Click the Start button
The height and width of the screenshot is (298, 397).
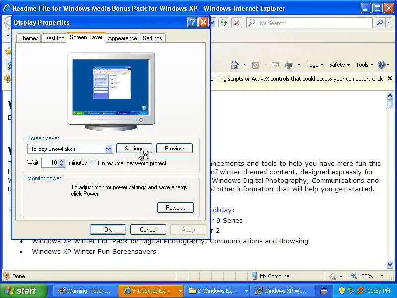tap(23, 291)
